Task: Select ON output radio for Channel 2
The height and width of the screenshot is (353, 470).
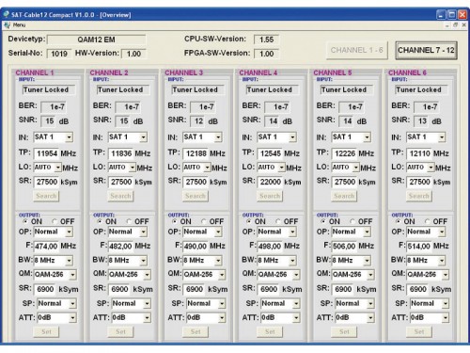Action: coord(100,221)
